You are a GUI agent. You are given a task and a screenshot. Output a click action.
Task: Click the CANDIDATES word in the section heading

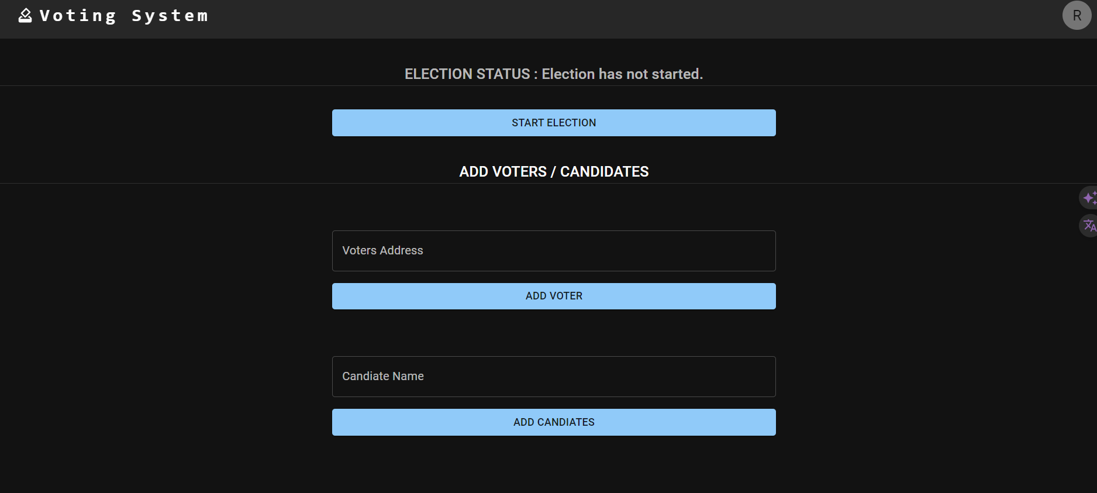(x=604, y=172)
